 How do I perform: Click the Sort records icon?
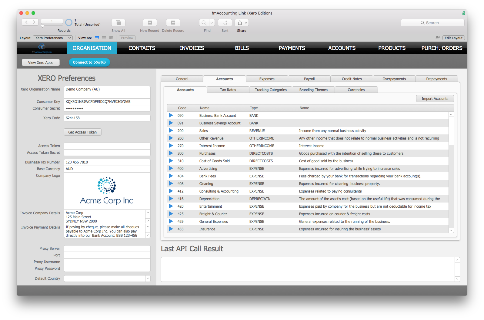[x=225, y=23]
